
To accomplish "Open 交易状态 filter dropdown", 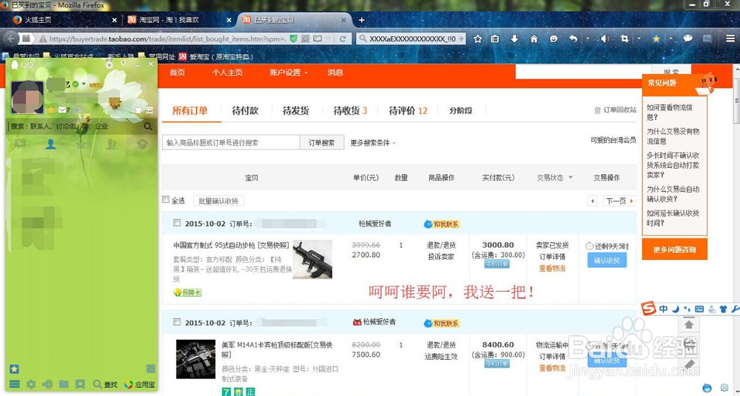I will [x=554, y=178].
